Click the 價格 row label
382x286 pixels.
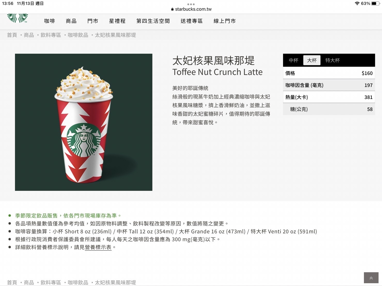(290, 73)
